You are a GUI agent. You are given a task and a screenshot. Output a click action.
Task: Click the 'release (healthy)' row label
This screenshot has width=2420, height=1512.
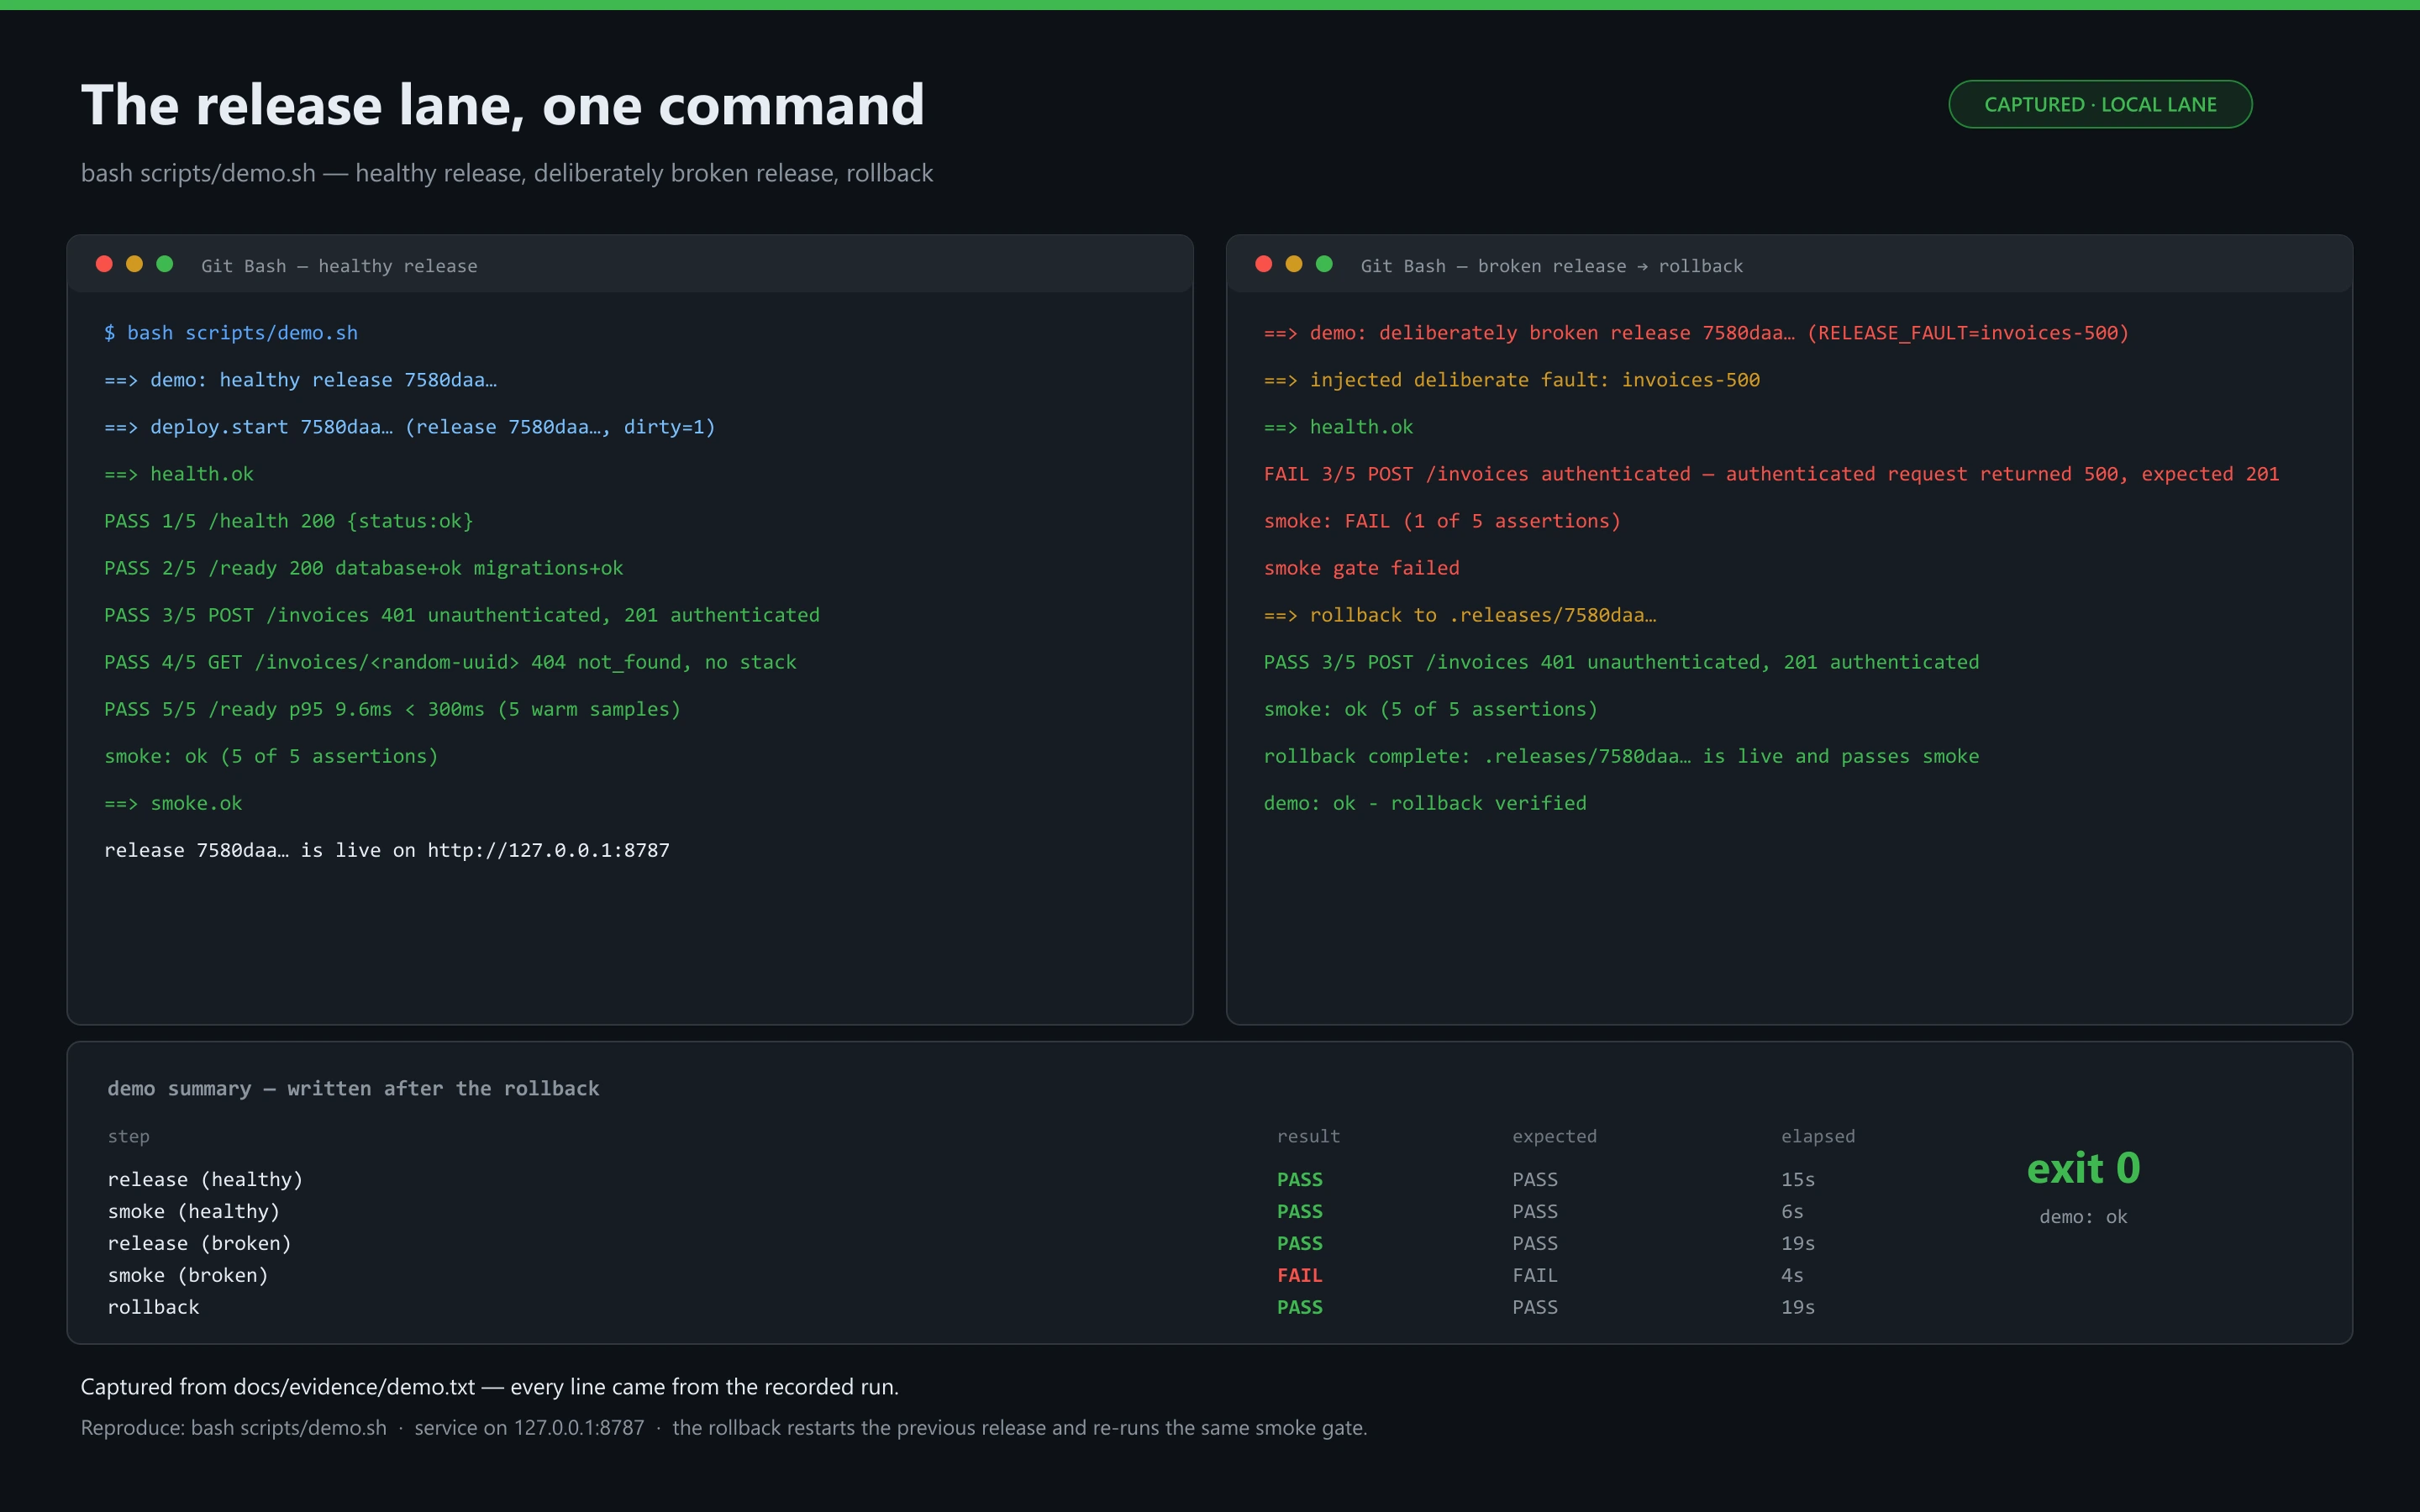click(205, 1179)
